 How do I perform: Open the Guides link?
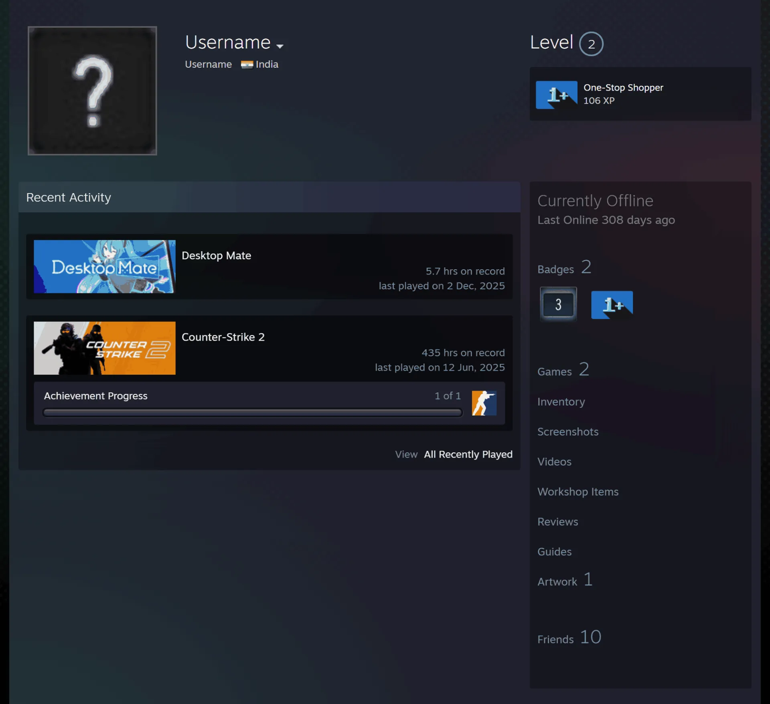click(x=554, y=552)
